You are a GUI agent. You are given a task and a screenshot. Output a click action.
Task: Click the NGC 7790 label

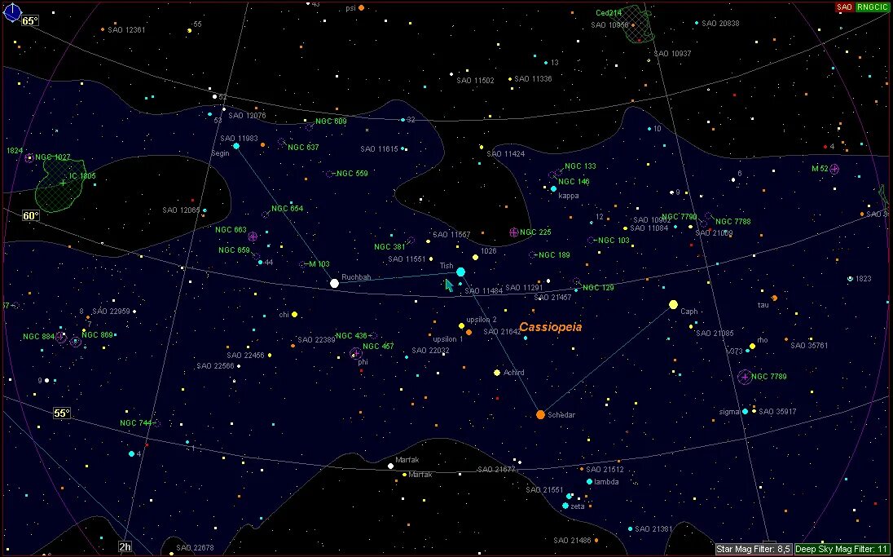pos(679,217)
